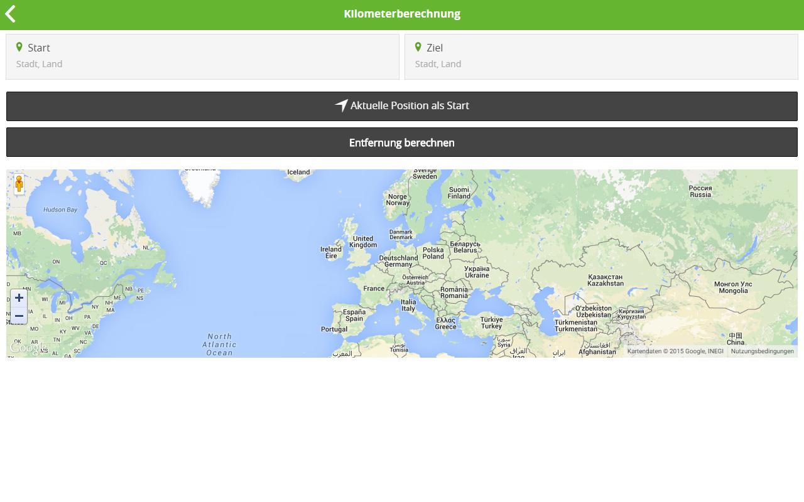This screenshot has width=804, height=502.
Task: Click the France label on the map
Action: [374, 289]
